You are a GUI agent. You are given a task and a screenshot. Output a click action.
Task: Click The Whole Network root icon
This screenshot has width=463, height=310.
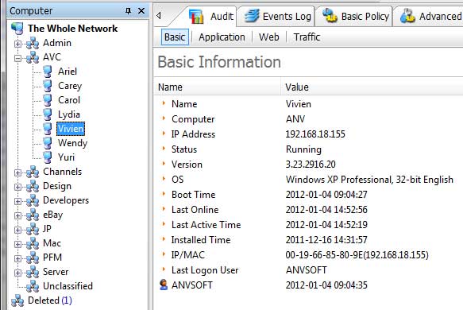coord(17,29)
